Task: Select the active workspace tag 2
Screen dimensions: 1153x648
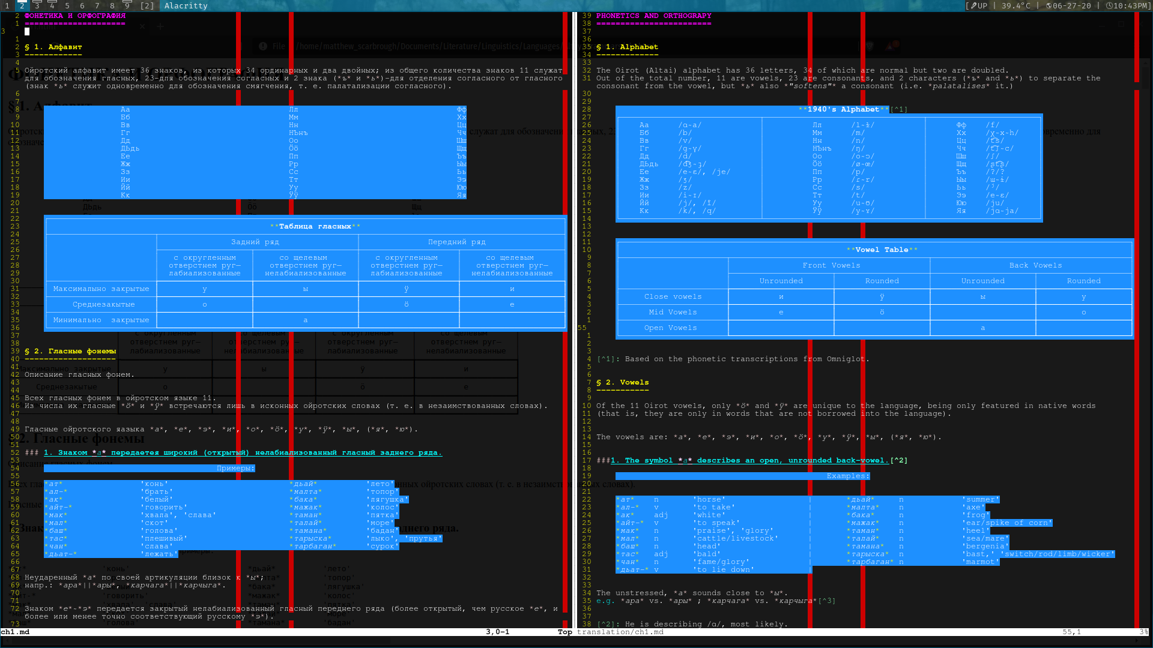Action: (x=22, y=6)
